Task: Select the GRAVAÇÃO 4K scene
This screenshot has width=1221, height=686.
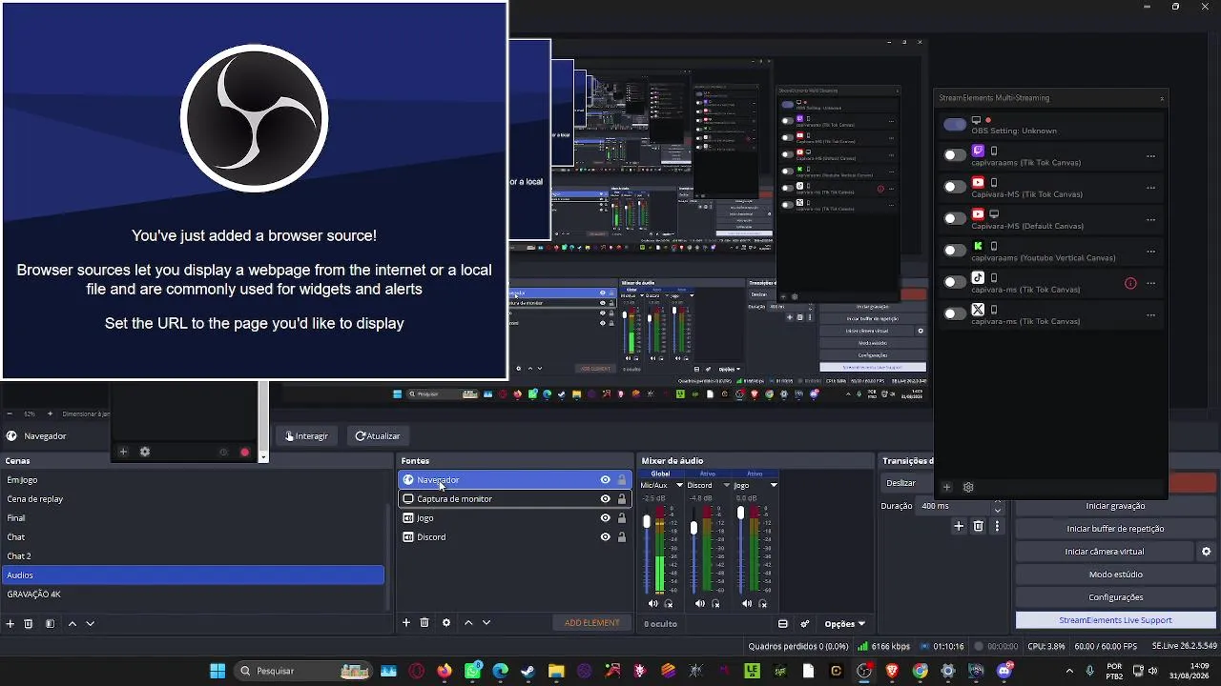Action: point(194,595)
